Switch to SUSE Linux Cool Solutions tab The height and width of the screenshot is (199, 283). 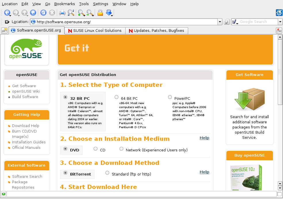(x=95, y=31)
